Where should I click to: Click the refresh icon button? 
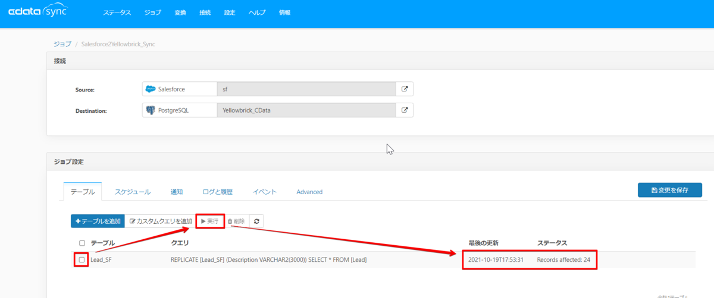point(256,221)
